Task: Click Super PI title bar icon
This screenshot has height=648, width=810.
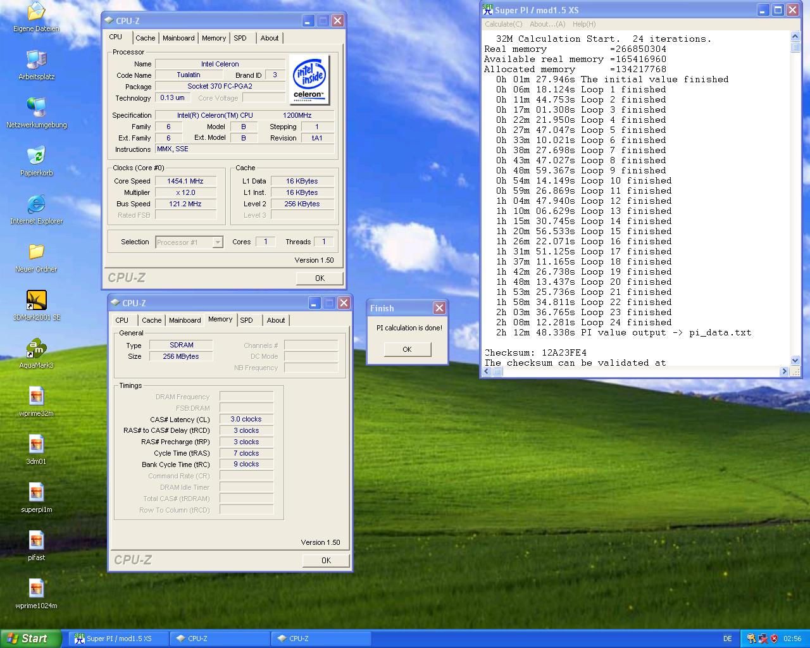Action: [x=488, y=9]
